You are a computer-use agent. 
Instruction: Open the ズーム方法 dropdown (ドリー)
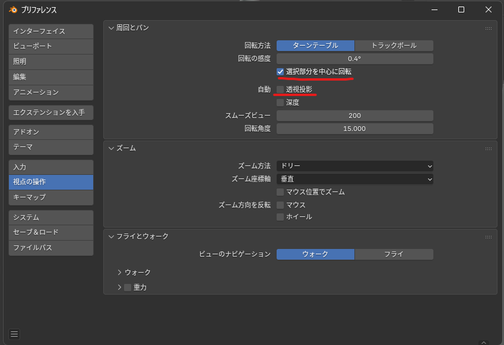click(355, 166)
